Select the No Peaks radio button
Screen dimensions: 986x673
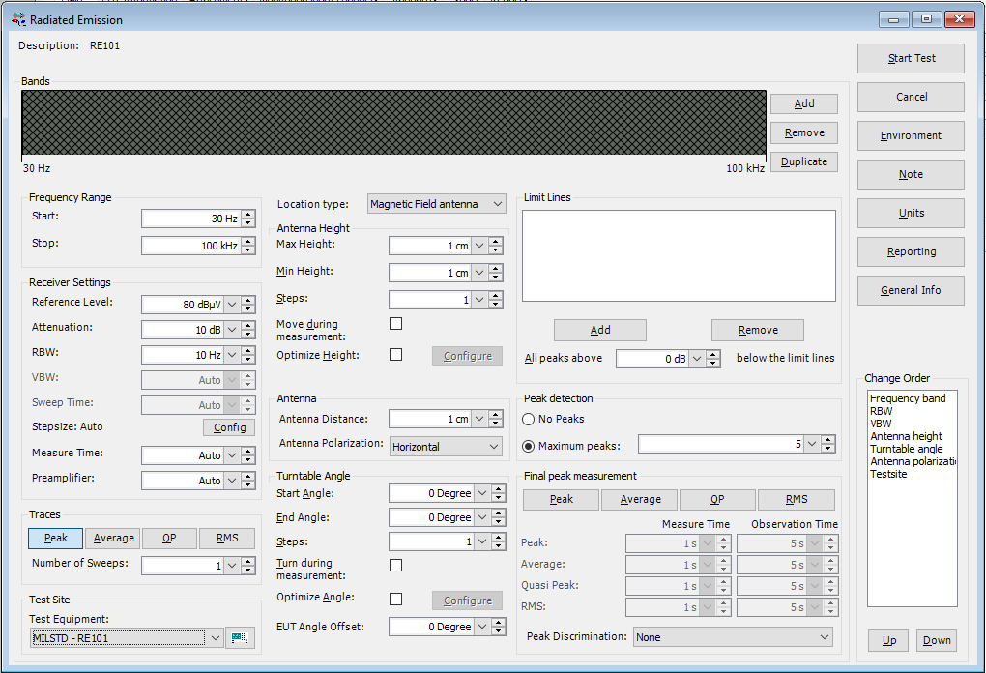[529, 420]
